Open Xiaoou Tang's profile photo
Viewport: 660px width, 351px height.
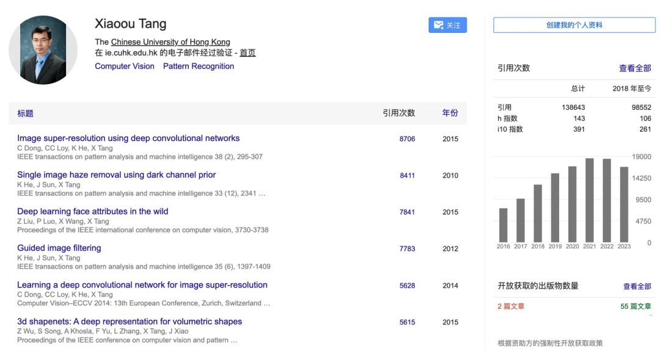click(43, 50)
